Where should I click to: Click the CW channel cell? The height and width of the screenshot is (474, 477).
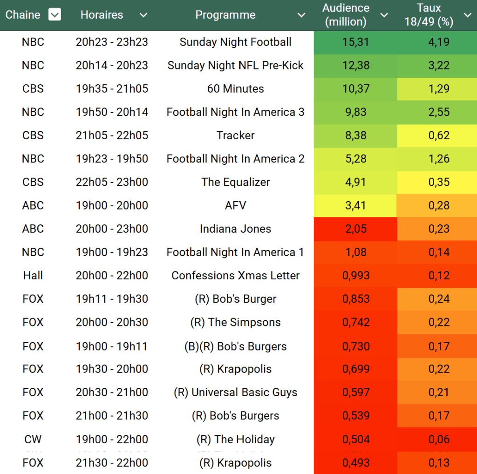click(x=33, y=439)
